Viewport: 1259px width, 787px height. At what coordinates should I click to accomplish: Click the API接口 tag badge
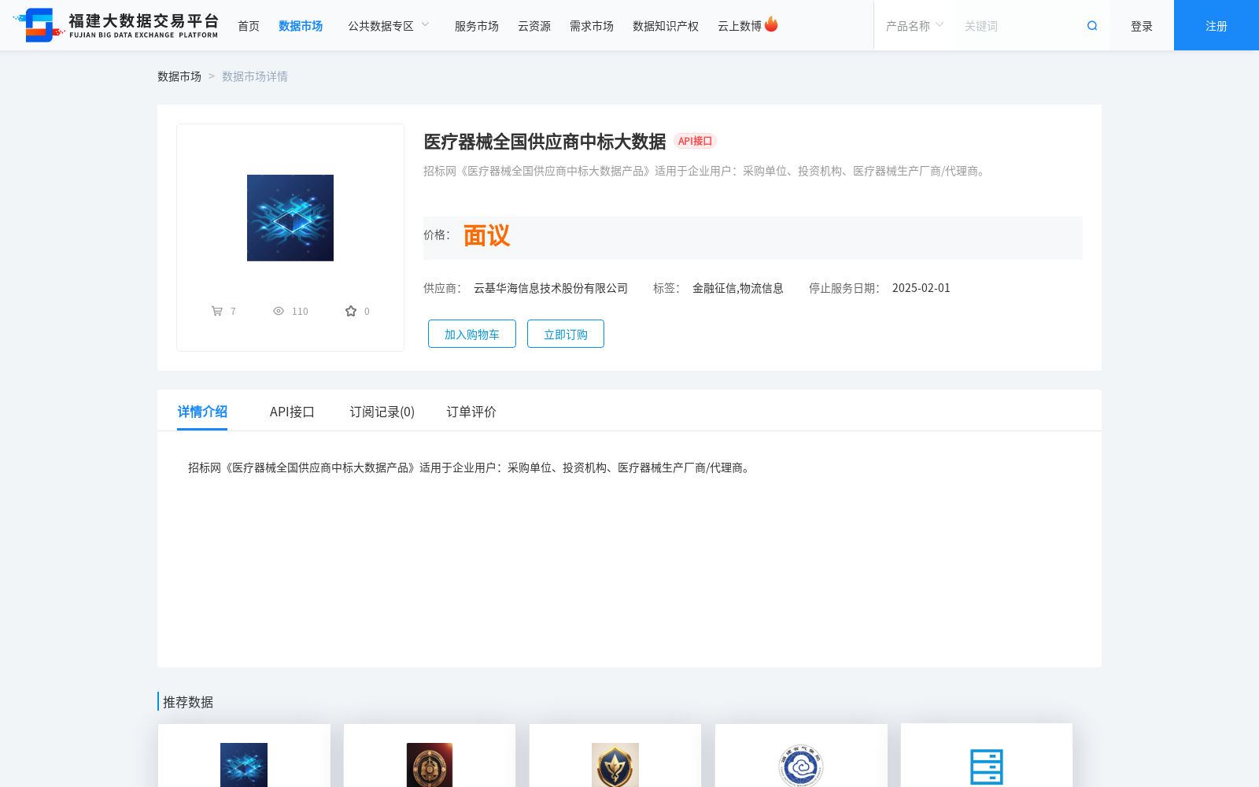pos(696,141)
